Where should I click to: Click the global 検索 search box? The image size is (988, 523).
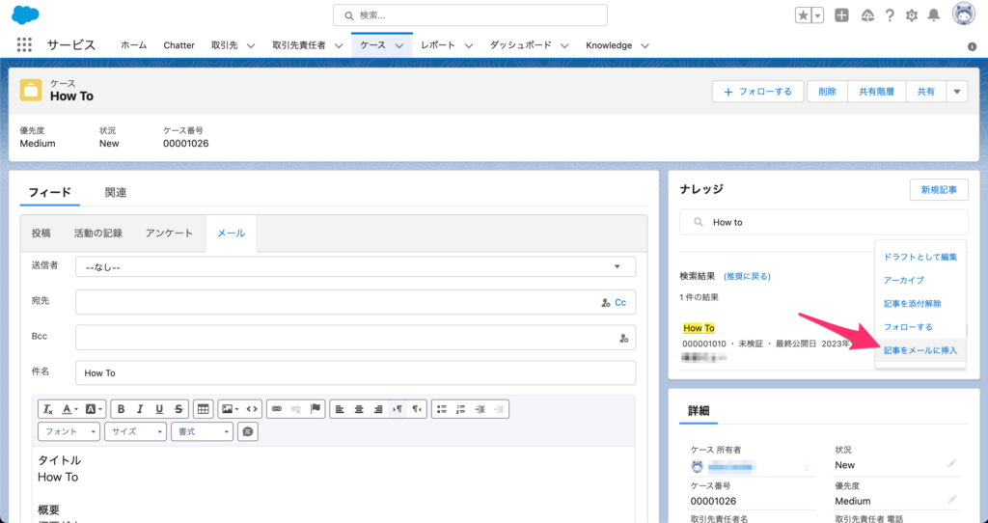470,15
